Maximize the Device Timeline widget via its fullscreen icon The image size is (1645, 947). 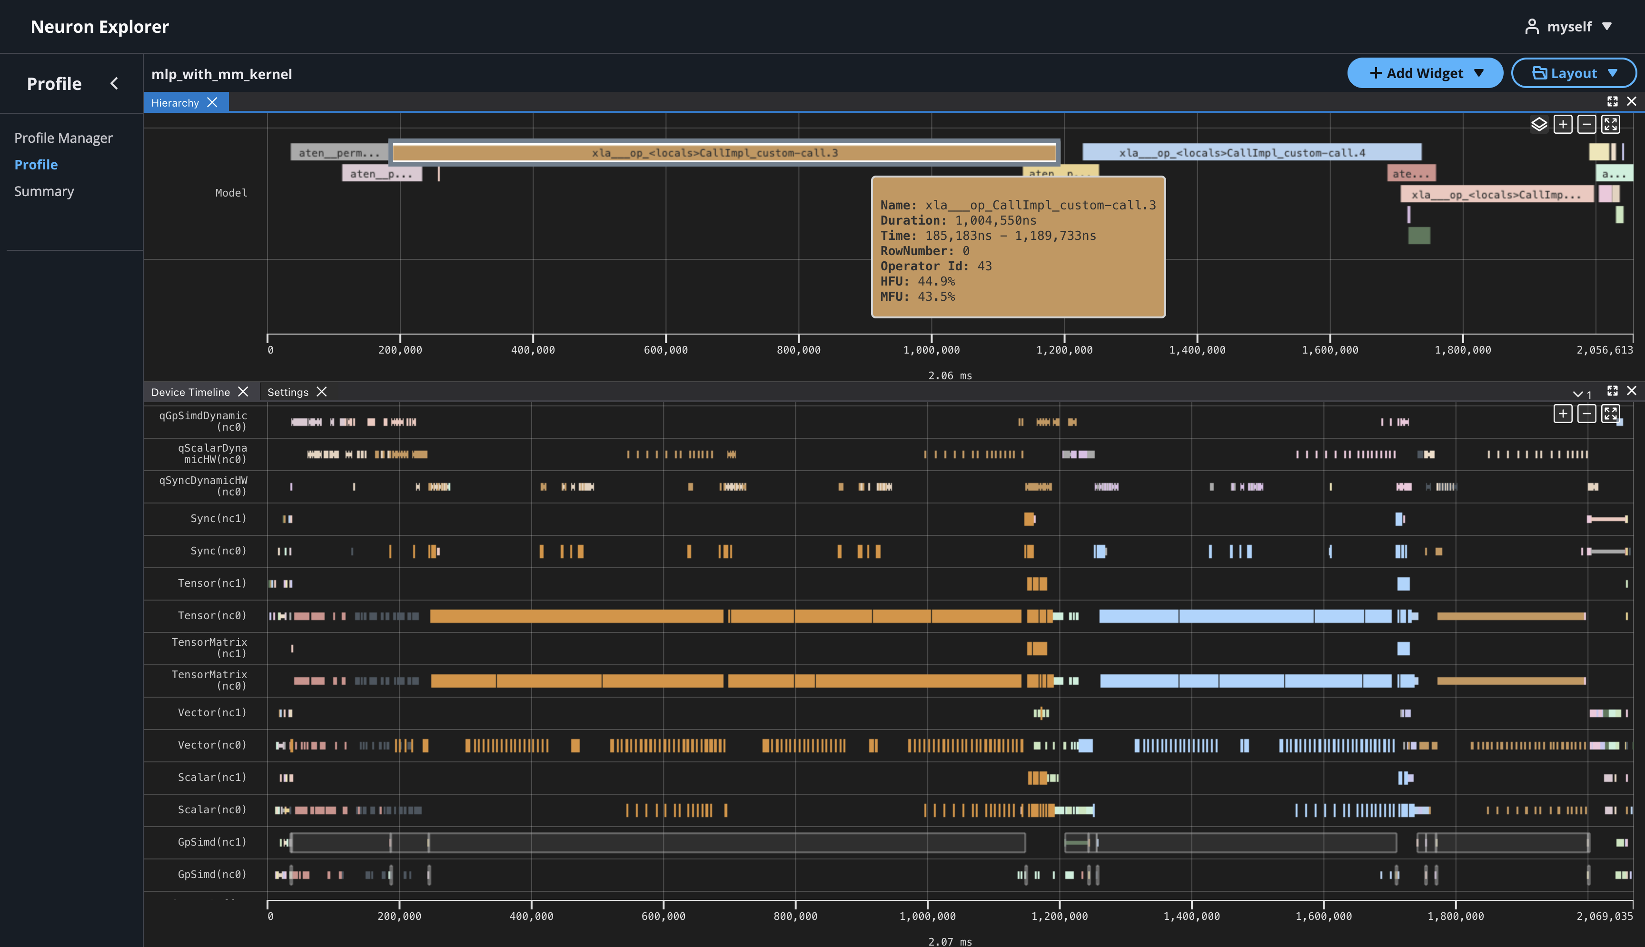point(1613,391)
